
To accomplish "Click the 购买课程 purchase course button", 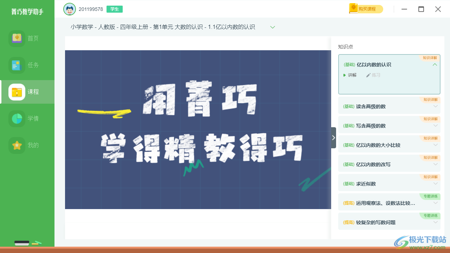I will click(x=366, y=9).
